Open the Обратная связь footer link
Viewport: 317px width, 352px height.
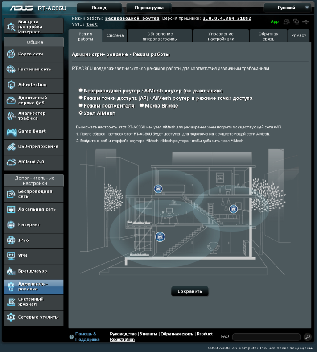click(177, 334)
